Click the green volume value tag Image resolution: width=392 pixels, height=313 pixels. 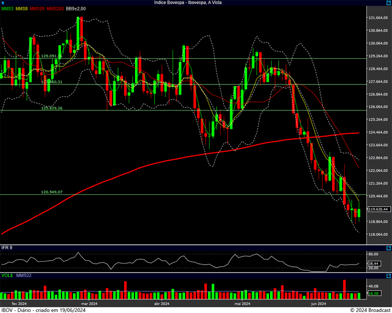point(373,293)
